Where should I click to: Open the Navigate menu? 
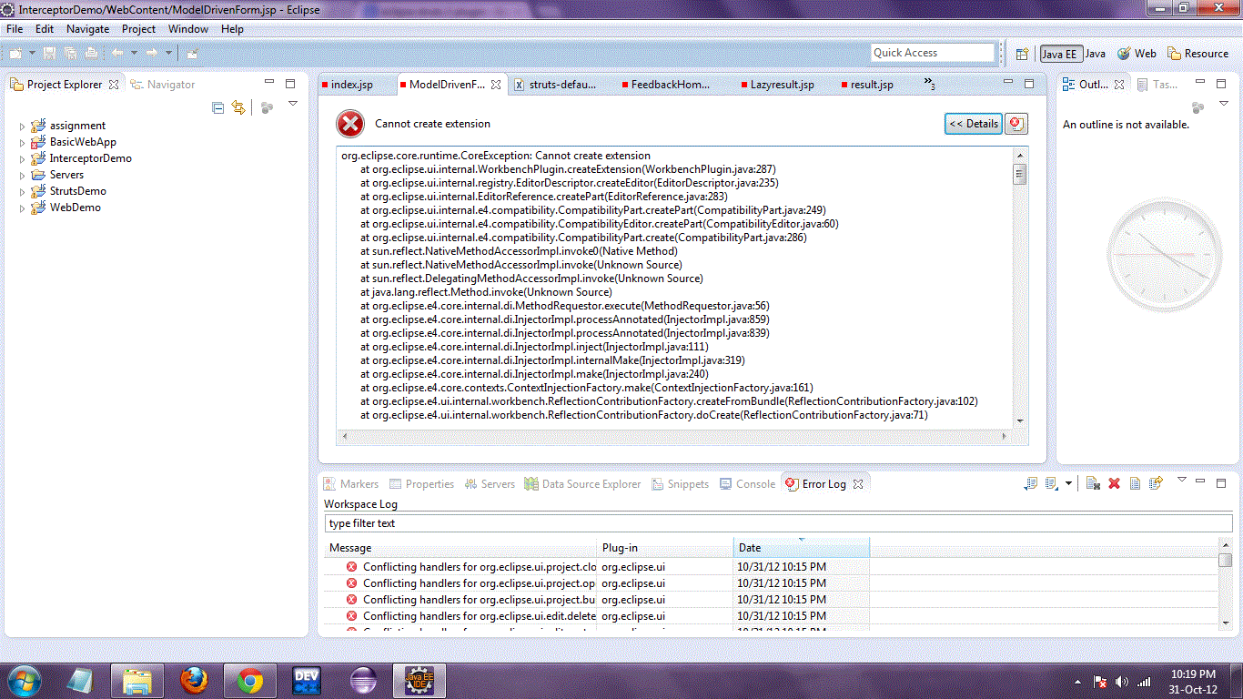(87, 29)
